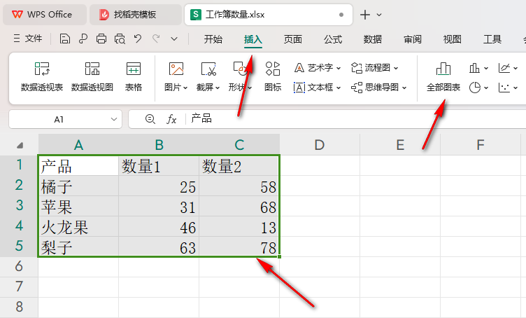526x318 pixels.
Task: Click the print icon in quick toolbar
Action: (x=101, y=39)
